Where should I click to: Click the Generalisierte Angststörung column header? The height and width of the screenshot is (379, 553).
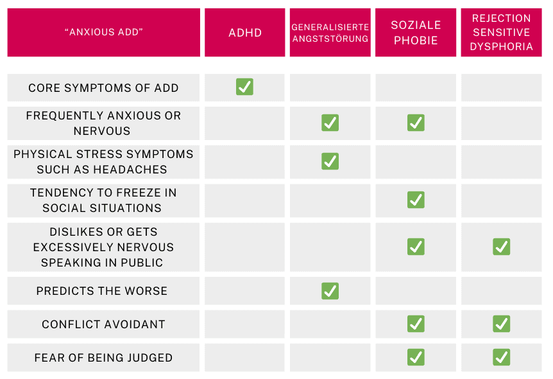point(330,32)
